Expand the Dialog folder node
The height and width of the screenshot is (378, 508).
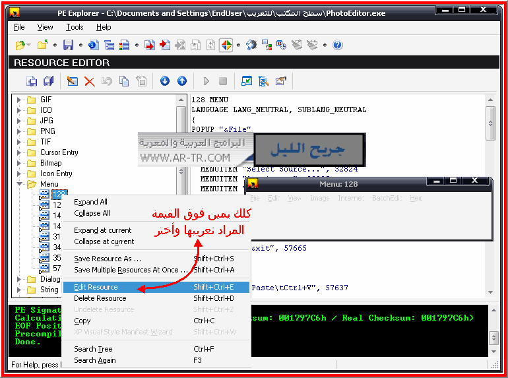18,279
